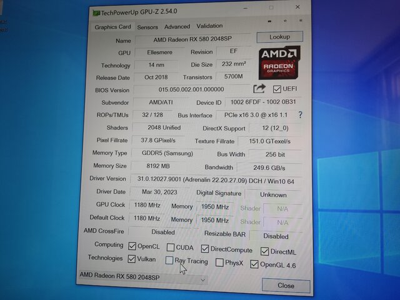
Task: Toggle the UEFI checkbox
Action: tap(277, 89)
